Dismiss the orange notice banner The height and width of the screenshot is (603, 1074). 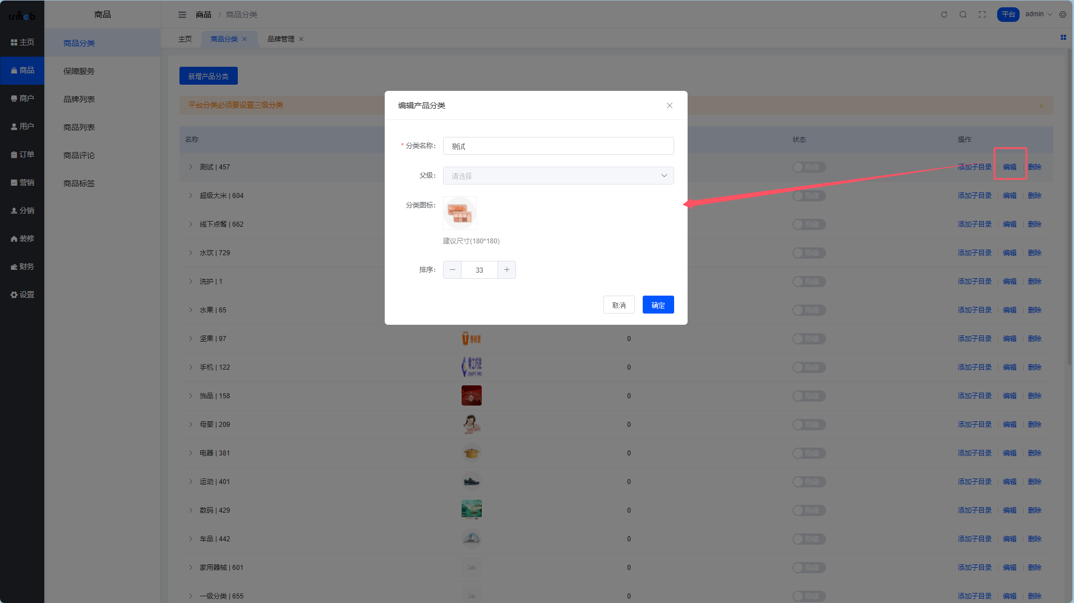(1041, 105)
